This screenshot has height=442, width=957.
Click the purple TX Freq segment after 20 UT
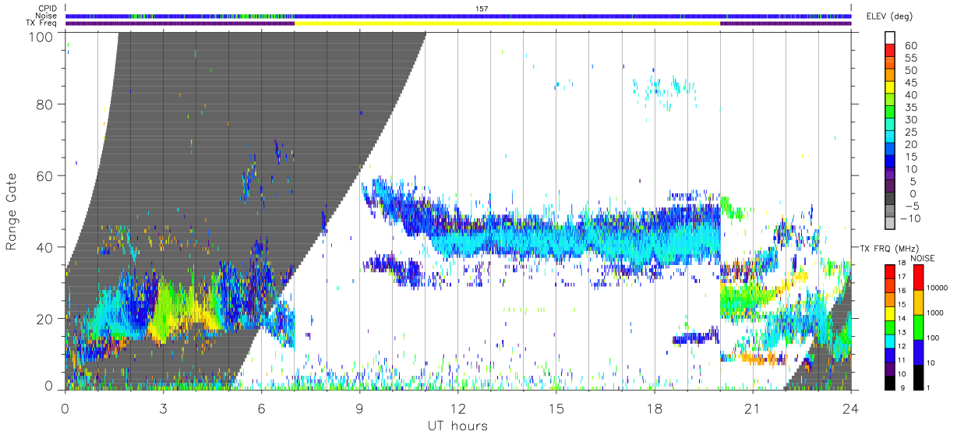786,23
